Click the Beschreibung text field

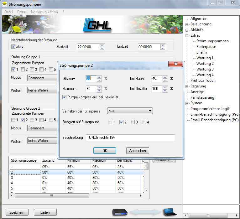(130, 138)
